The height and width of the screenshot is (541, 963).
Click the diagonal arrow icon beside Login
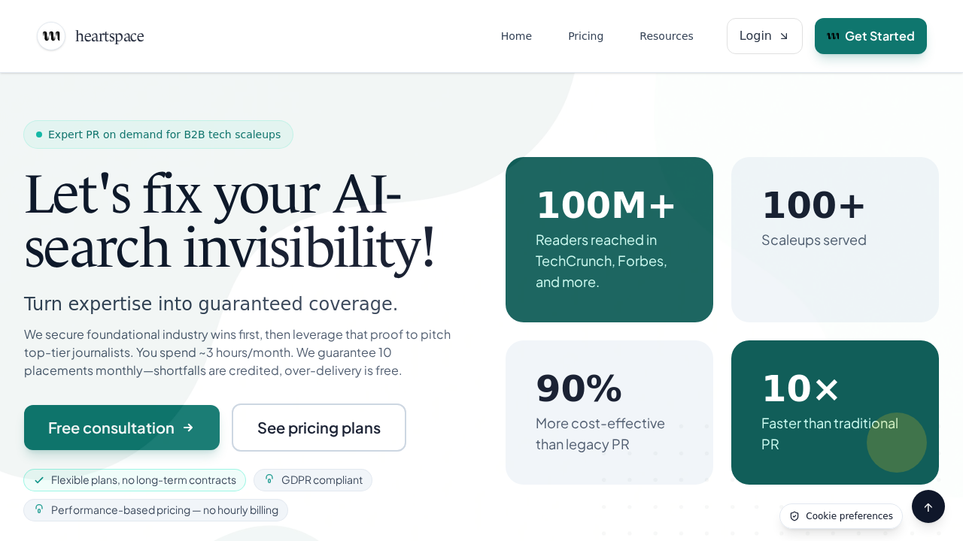[784, 36]
